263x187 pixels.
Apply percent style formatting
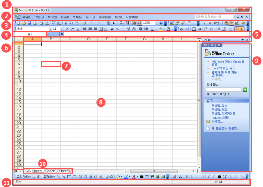117,29
